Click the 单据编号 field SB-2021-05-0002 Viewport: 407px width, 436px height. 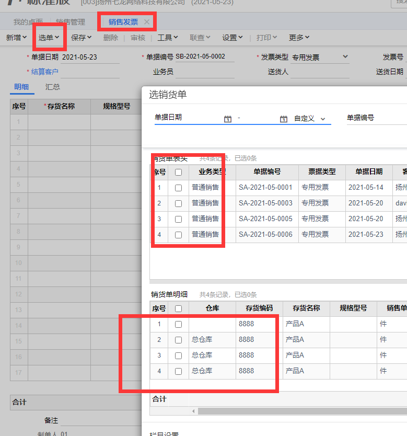(205, 57)
